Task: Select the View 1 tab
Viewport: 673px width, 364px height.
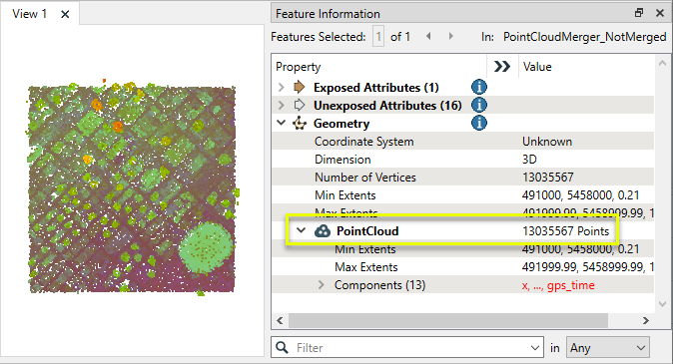Action: (x=29, y=14)
